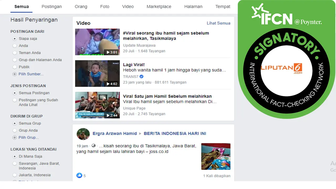336x189 pixels.
Task: Select the Anda radio option
Action: click(15, 46)
